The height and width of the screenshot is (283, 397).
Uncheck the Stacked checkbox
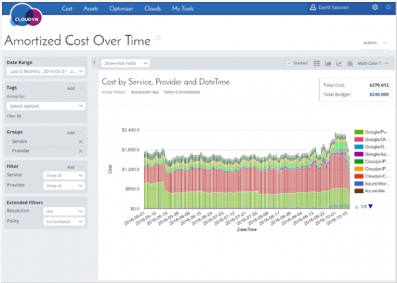288,63
